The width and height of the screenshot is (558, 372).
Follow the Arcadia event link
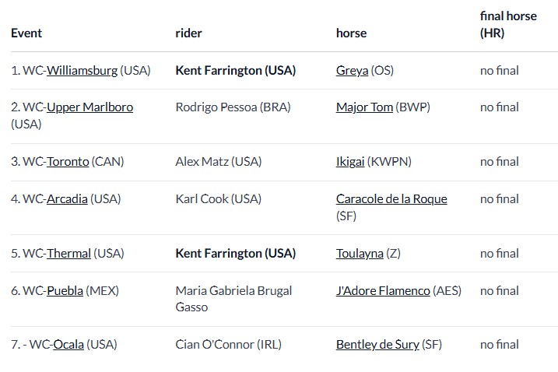click(x=67, y=198)
